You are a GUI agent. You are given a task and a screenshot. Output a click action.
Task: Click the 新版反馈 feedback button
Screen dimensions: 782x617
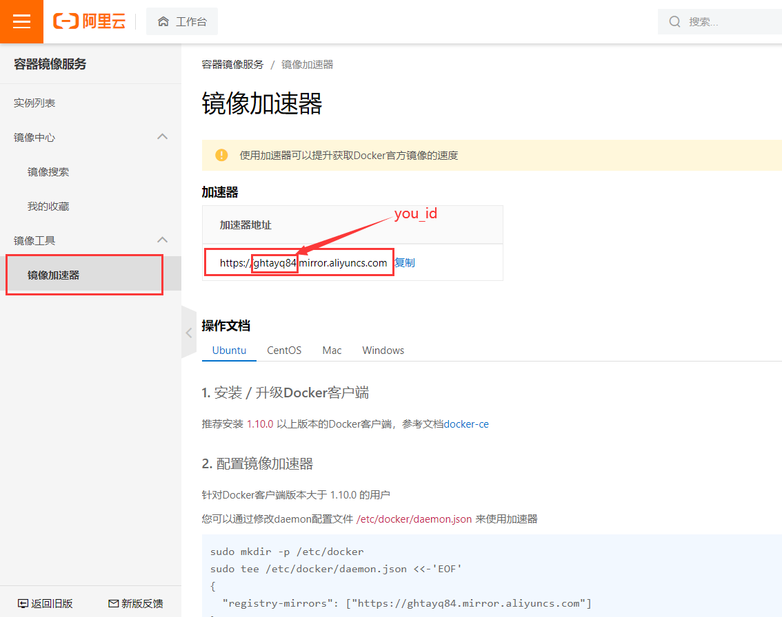click(x=136, y=603)
